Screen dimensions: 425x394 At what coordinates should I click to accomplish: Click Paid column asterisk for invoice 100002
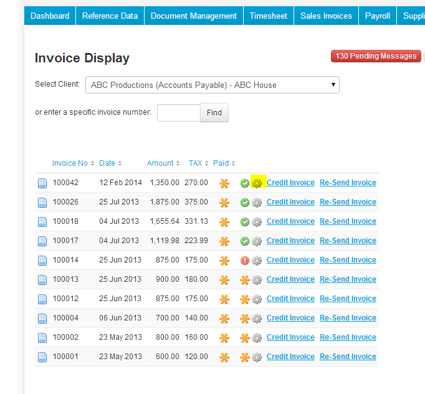tap(224, 338)
